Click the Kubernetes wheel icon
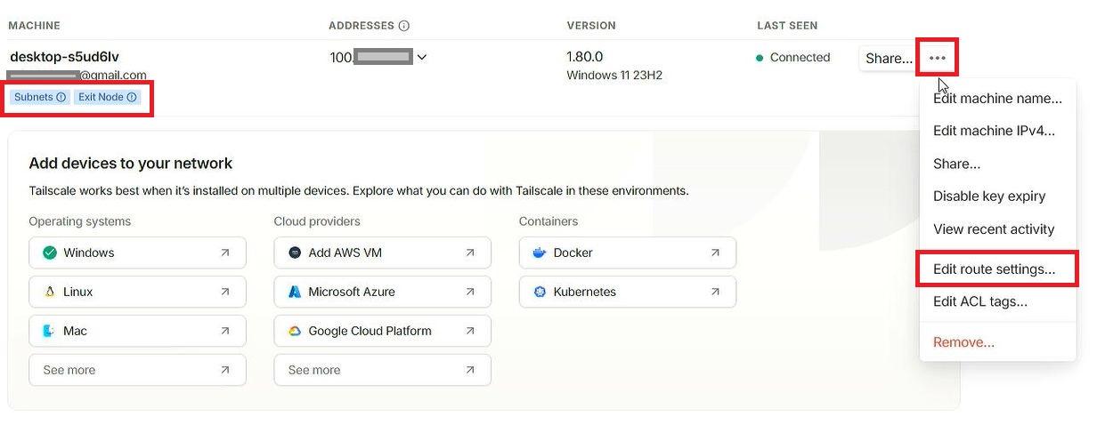 pos(539,292)
